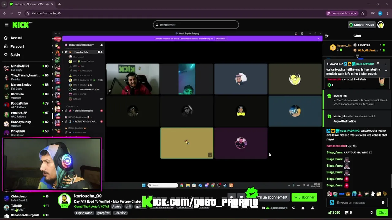This screenshot has height=220, width=392.
Task: Open Pinkyuwu channel
Action: 26,133
